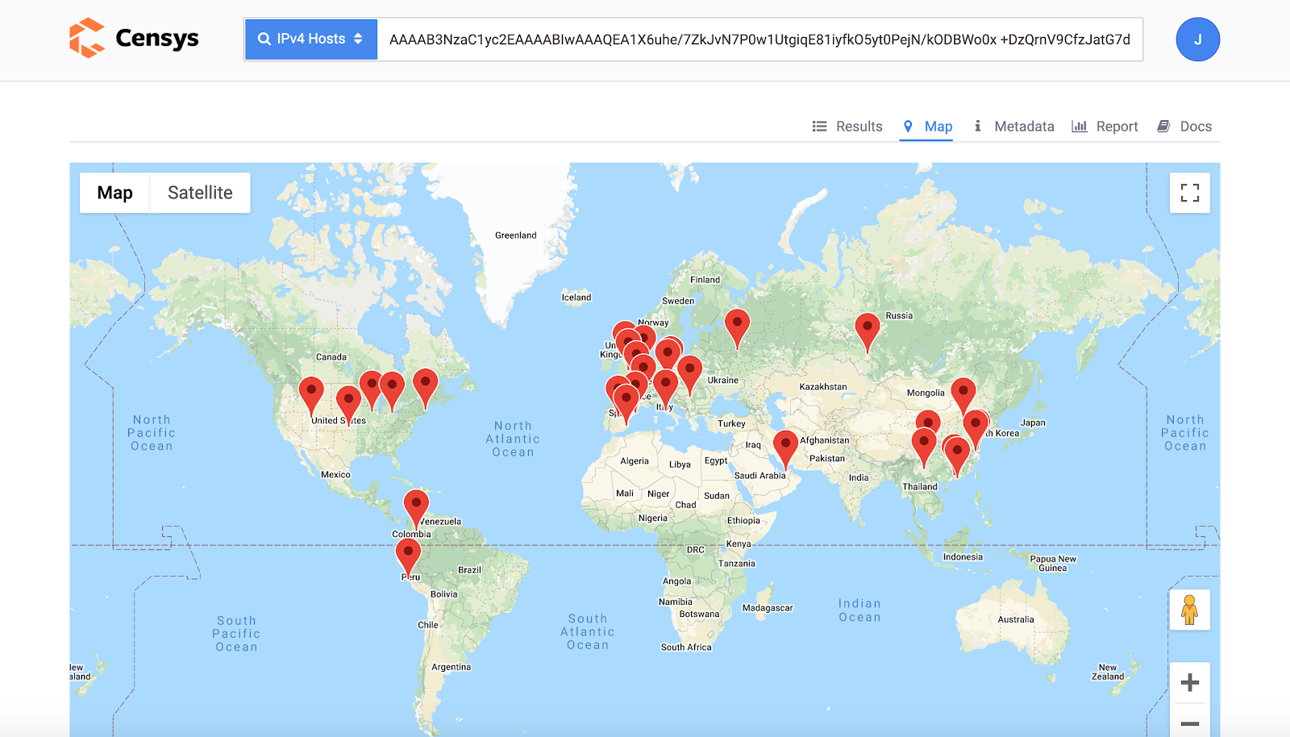Click the Iceland label on the map
This screenshot has width=1290, height=737.
click(576, 298)
